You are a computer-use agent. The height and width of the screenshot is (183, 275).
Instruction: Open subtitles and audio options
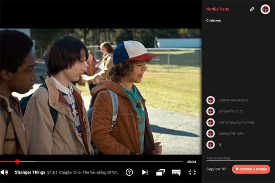[x=176, y=172]
